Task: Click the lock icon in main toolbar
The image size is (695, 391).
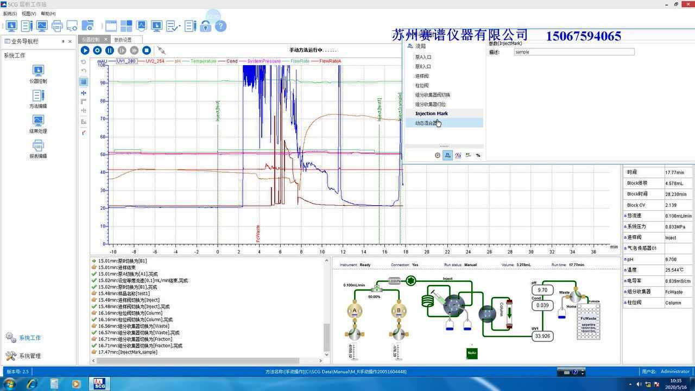Action: coord(205,26)
